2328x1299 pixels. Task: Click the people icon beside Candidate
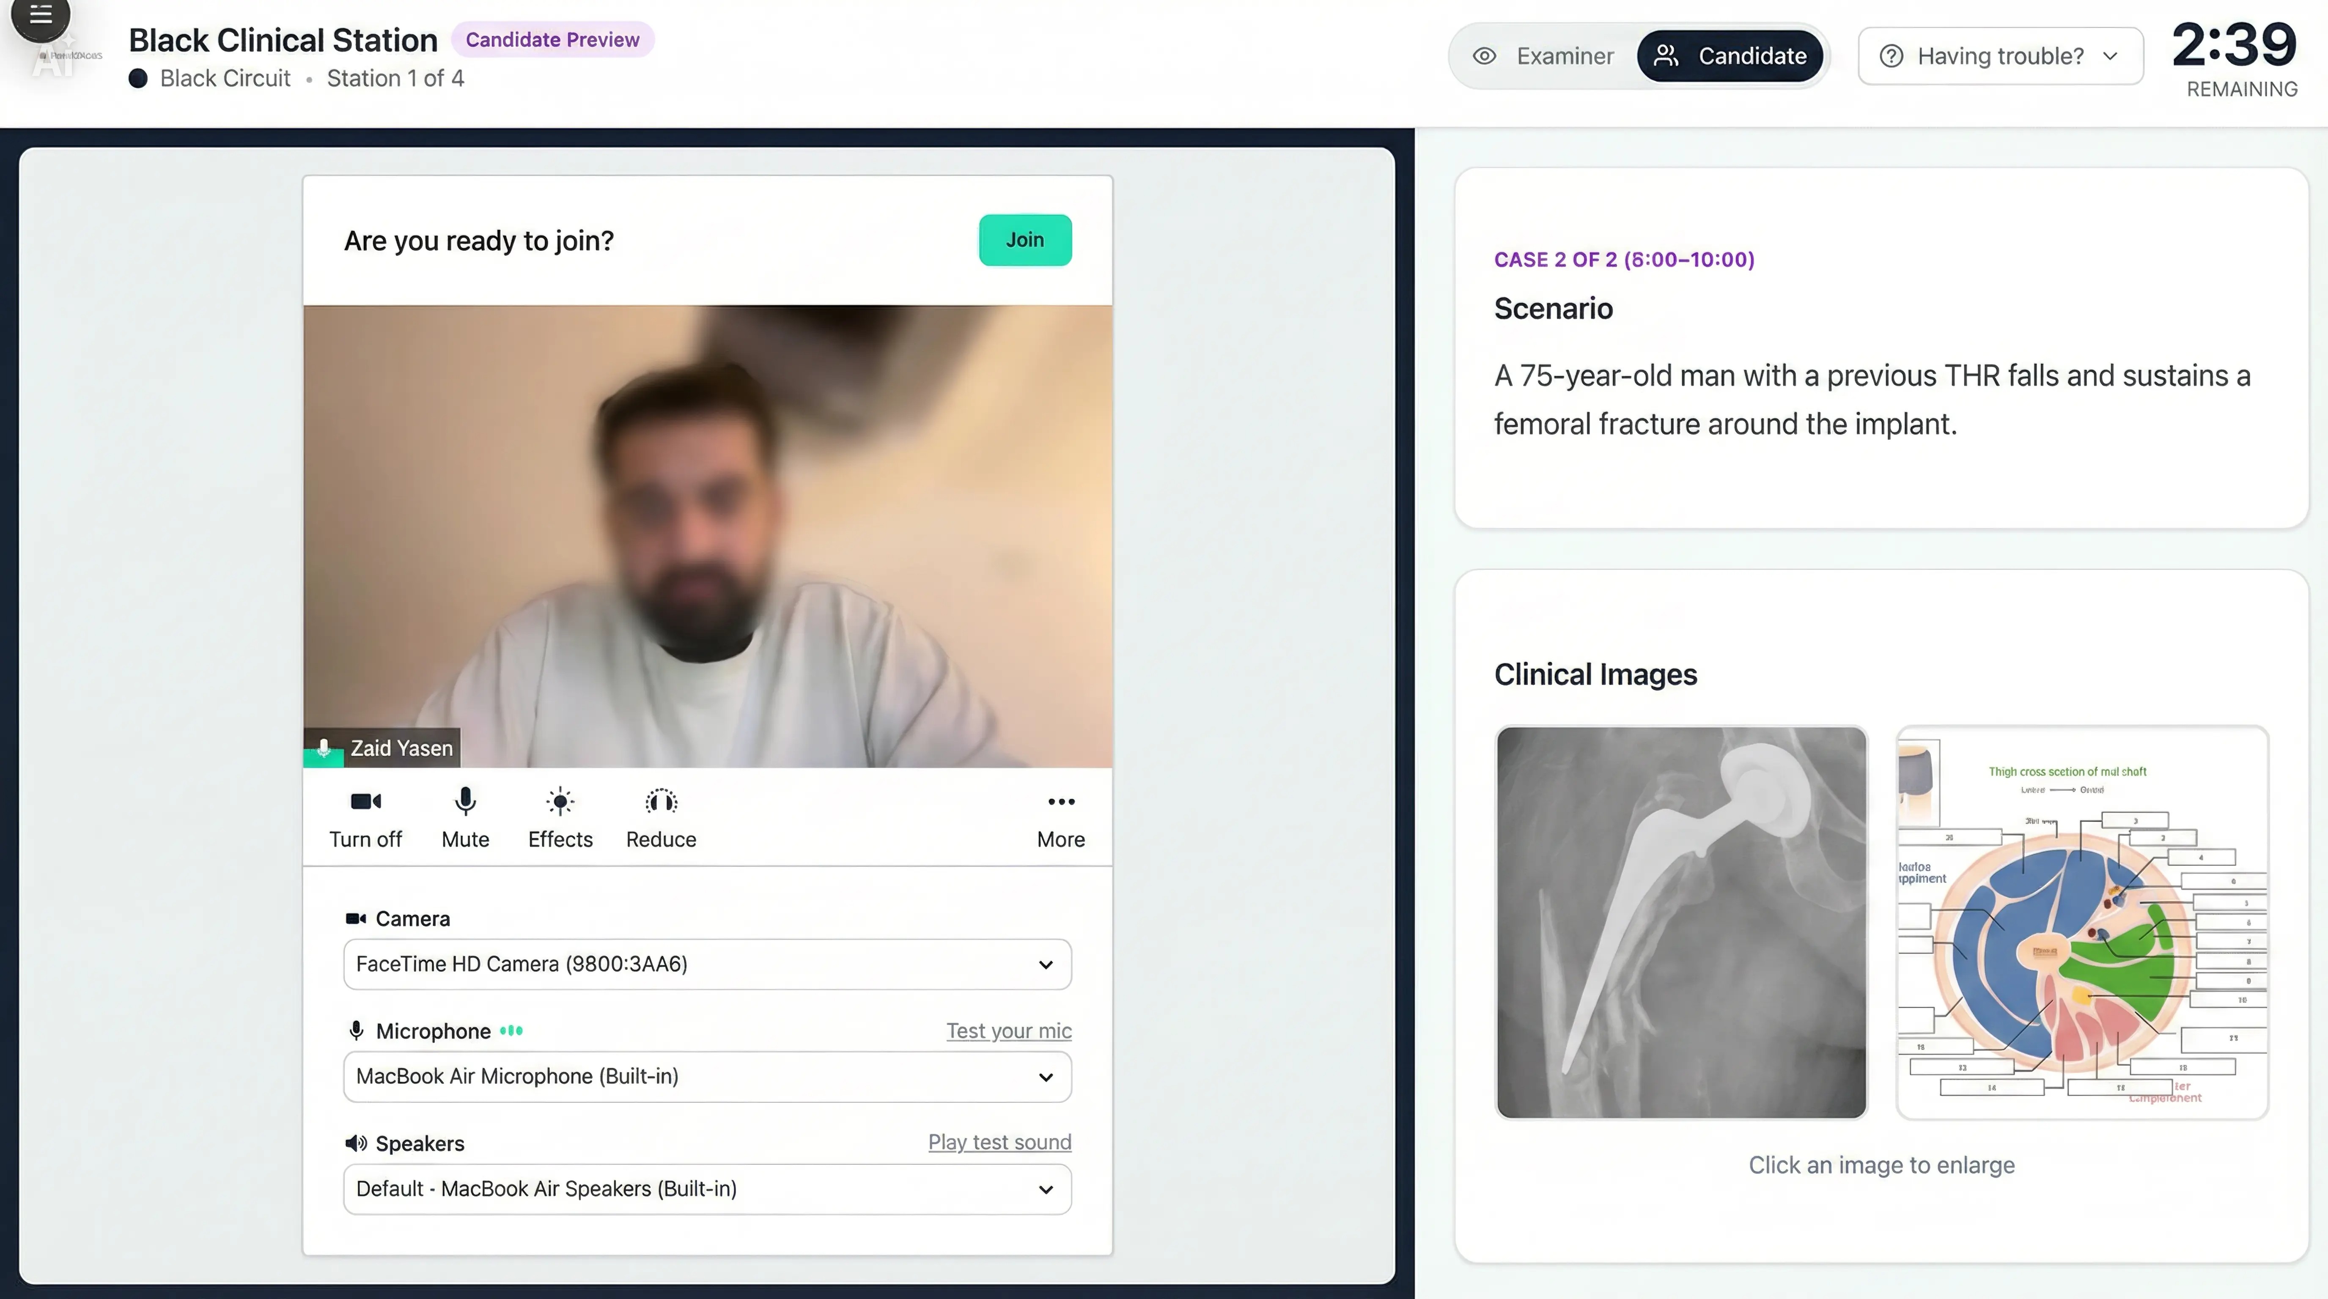tap(1666, 56)
